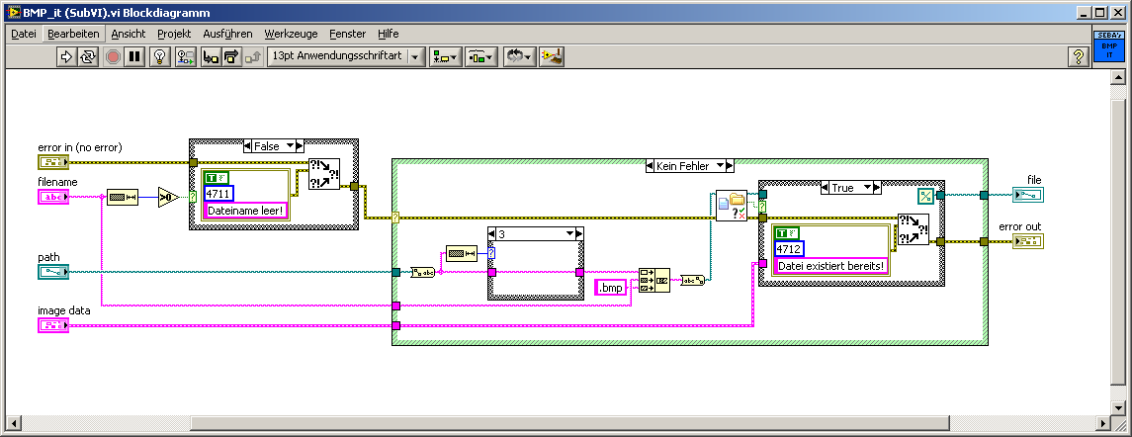The width and height of the screenshot is (1132, 437).
Task: Go to next case of Kein Fehler structure
Action: (x=730, y=166)
